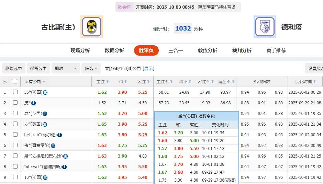Screen dimensions: 323x184
Task: Click the 删除选中 button
Action: (x=14, y=68)
